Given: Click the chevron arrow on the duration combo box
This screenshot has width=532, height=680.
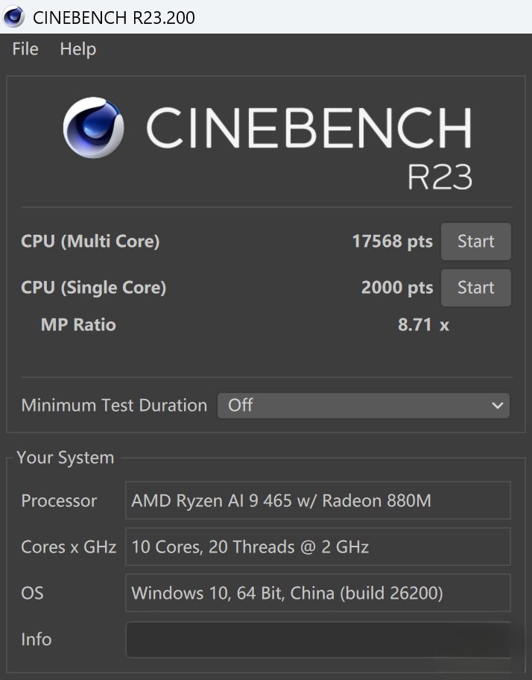Looking at the screenshot, I should [x=498, y=406].
